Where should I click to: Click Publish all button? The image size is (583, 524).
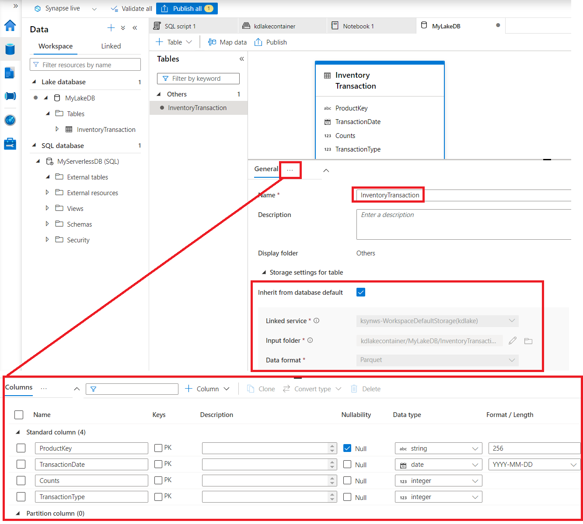[x=187, y=8]
